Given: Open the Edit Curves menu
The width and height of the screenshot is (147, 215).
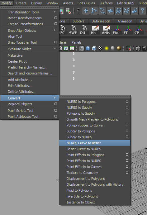Looking at the screenshot, I should click(86, 3).
